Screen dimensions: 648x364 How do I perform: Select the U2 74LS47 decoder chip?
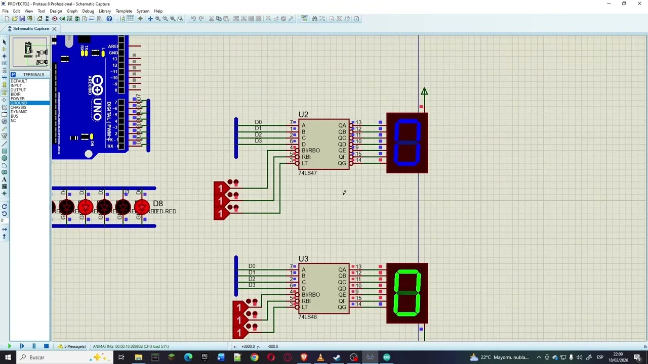(x=324, y=144)
